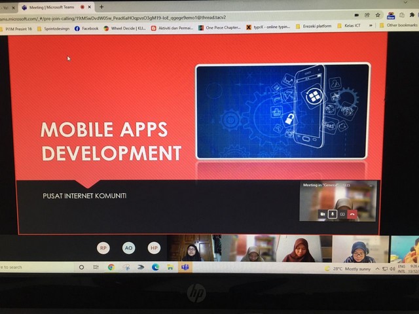
Task: Toggle the camera in the meeting mini window
Action: pos(322,214)
